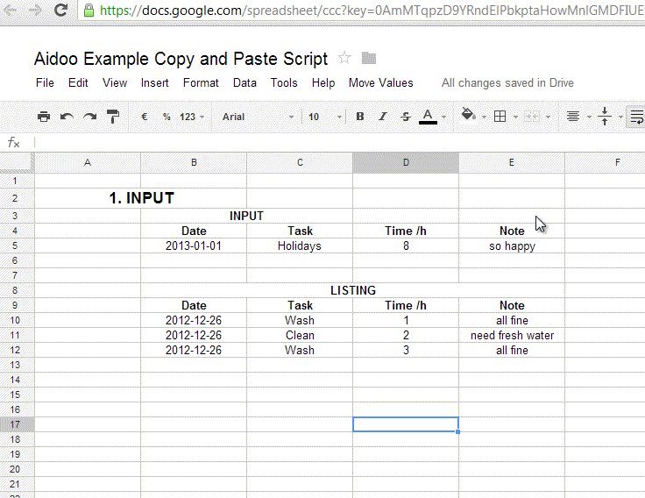645x498 pixels.
Task: Open the Edit menu
Action: pos(78,82)
